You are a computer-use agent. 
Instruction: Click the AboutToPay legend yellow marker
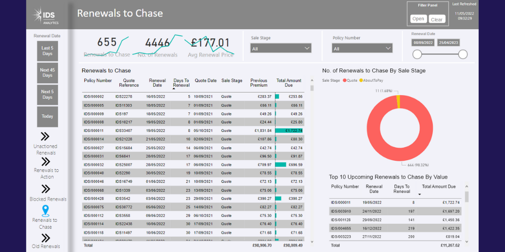361,80
